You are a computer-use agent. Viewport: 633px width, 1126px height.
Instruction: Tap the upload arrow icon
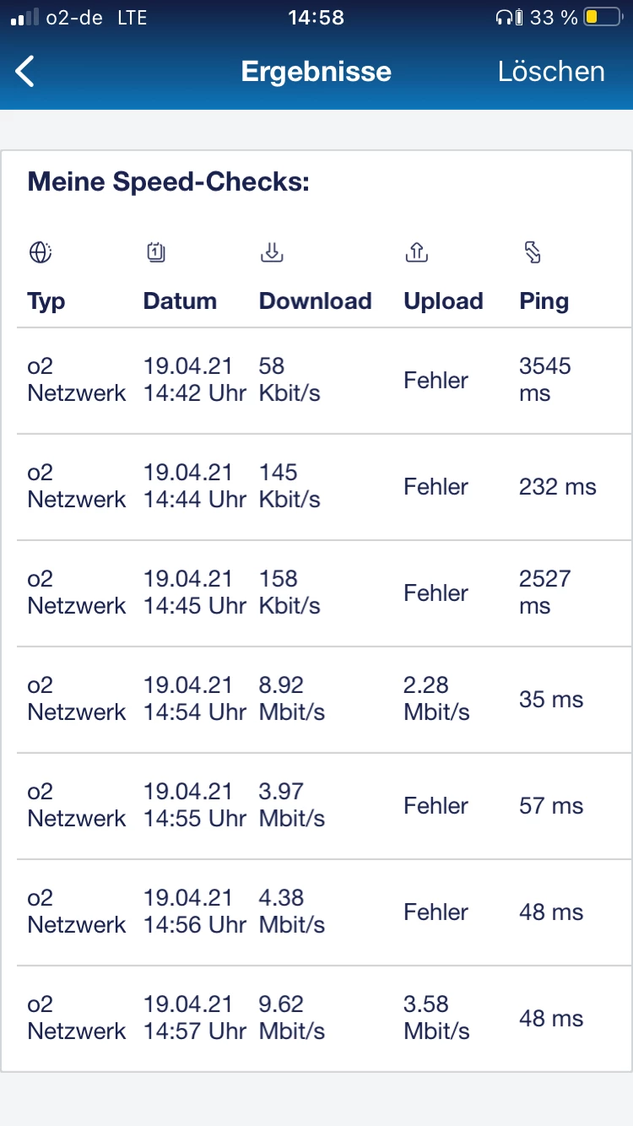(x=417, y=252)
